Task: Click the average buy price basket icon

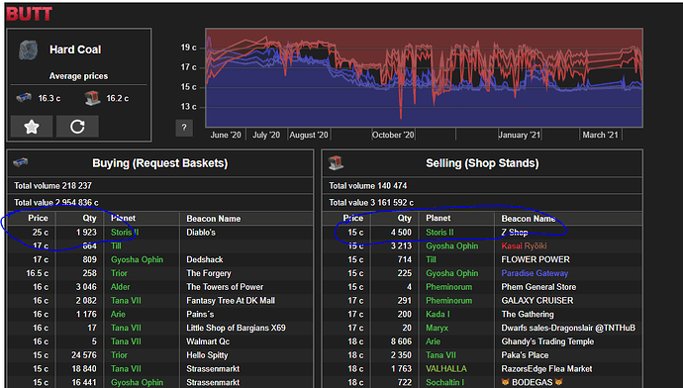Action: point(24,98)
